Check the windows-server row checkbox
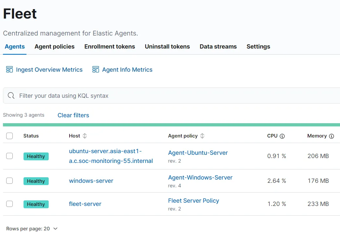The width and height of the screenshot is (340, 232). pyautogui.click(x=9, y=181)
